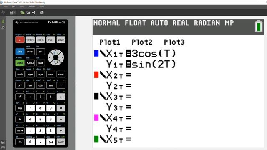Click the multiply key
The height and width of the screenshot is (150, 267).
pos(61,108)
